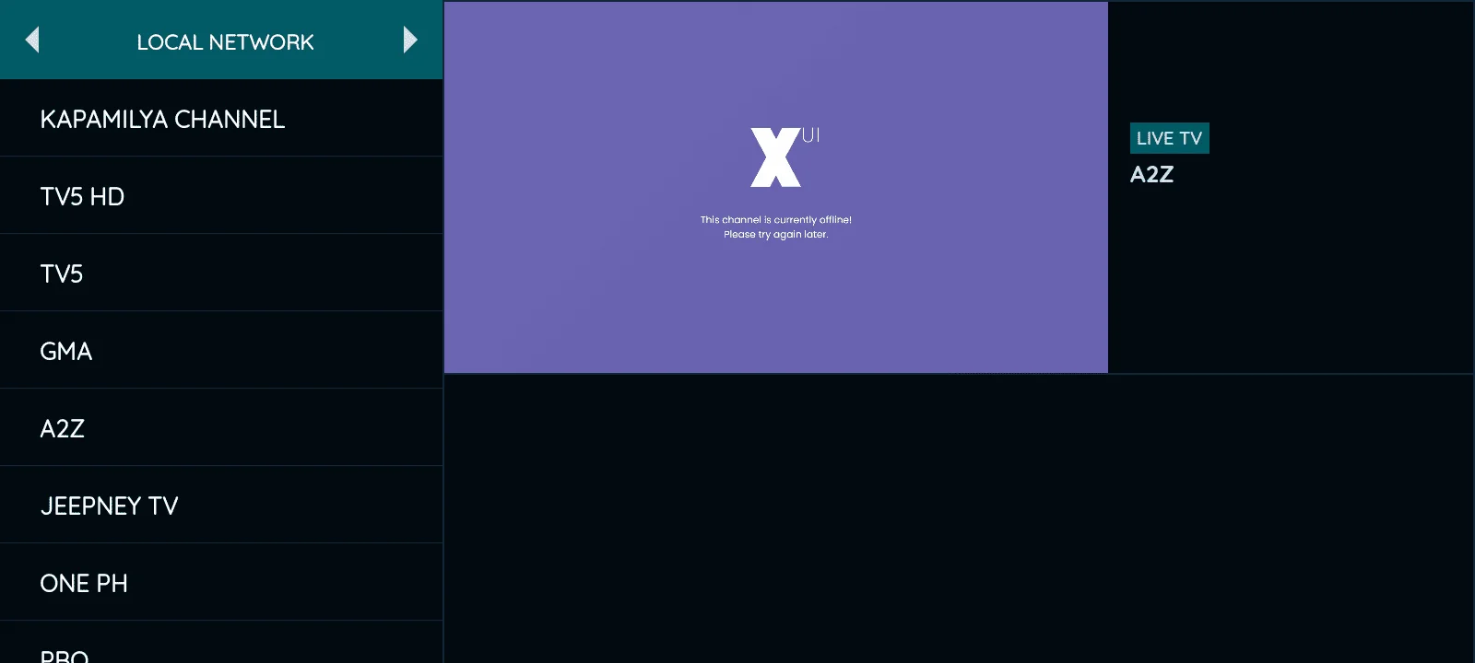1475x663 pixels.
Task: Click the A2Z title beside the preview
Action: (x=1151, y=174)
